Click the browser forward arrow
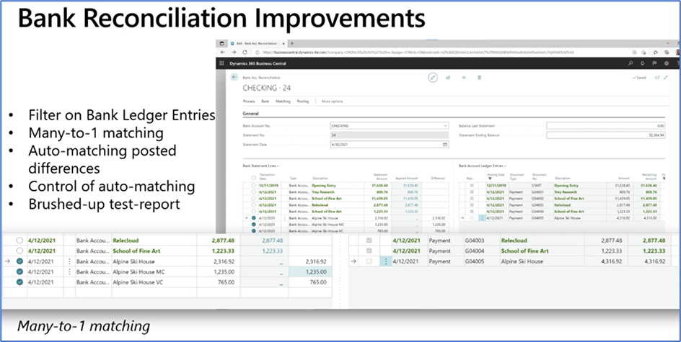The width and height of the screenshot is (681, 342). [234, 52]
